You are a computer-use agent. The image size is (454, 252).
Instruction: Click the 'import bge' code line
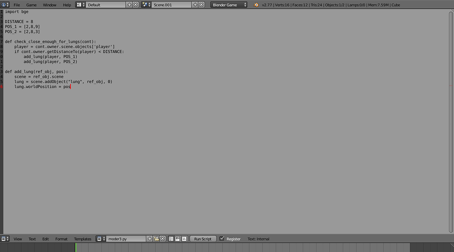click(16, 12)
